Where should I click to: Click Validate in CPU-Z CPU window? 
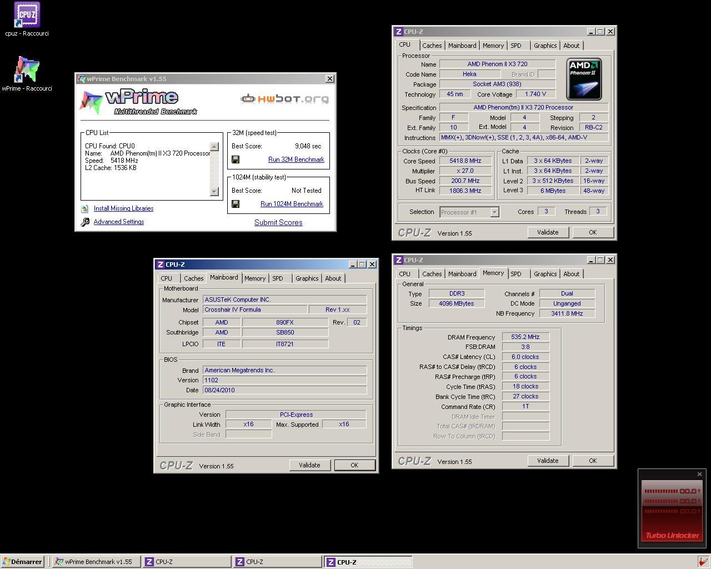tap(548, 232)
